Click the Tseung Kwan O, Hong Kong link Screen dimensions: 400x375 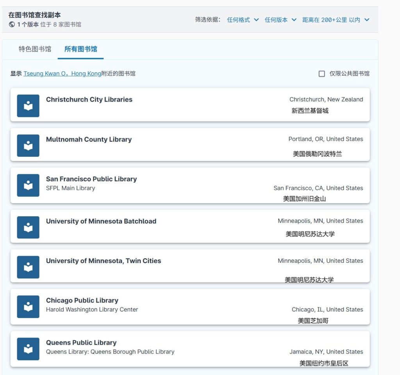(62, 74)
